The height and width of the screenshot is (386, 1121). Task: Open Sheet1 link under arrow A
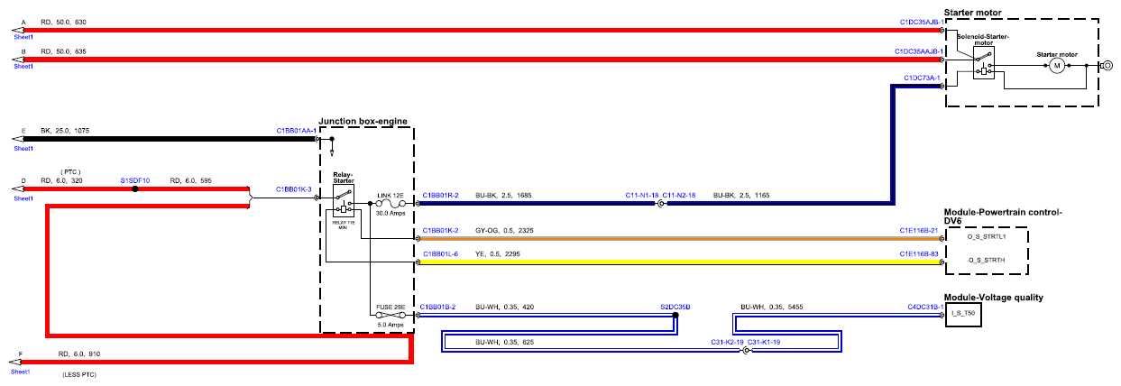23,39
